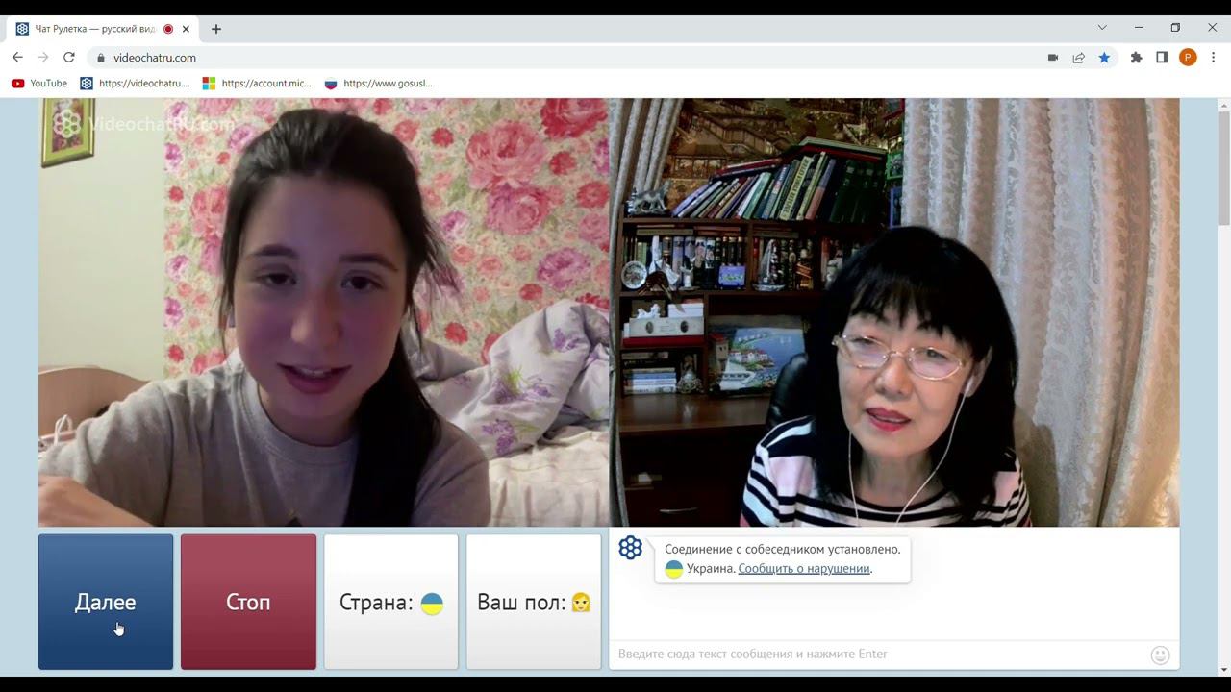Reload the page
This screenshot has width=1231, height=692.
tap(69, 58)
